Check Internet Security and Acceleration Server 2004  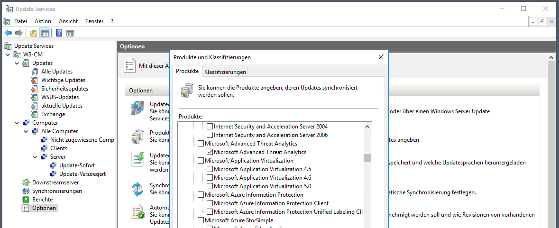(x=210, y=127)
